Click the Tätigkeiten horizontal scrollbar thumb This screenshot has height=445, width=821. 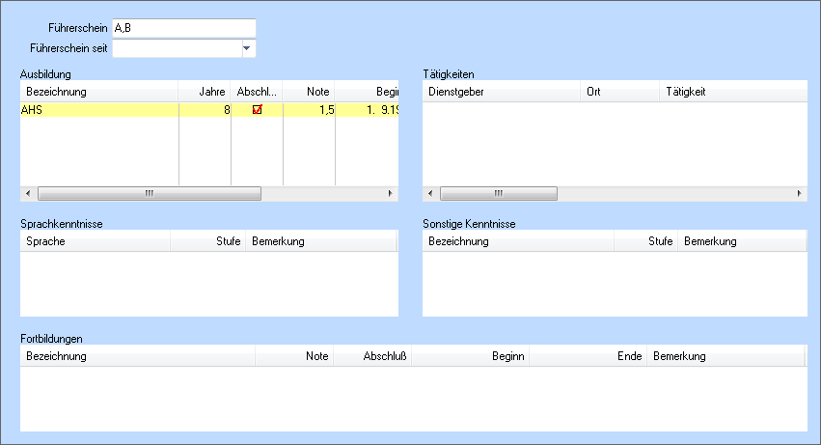coord(499,193)
